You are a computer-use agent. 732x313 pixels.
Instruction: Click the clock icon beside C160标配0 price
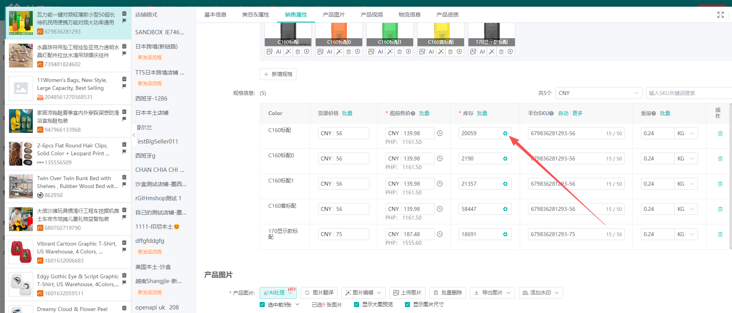pyautogui.click(x=440, y=158)
